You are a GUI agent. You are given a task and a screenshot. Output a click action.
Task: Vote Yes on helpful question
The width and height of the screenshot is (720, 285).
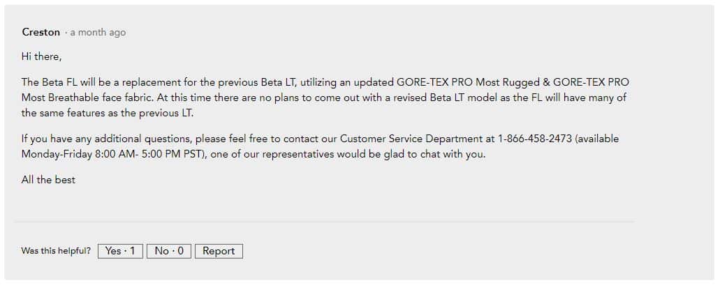(x=120, y=251)
